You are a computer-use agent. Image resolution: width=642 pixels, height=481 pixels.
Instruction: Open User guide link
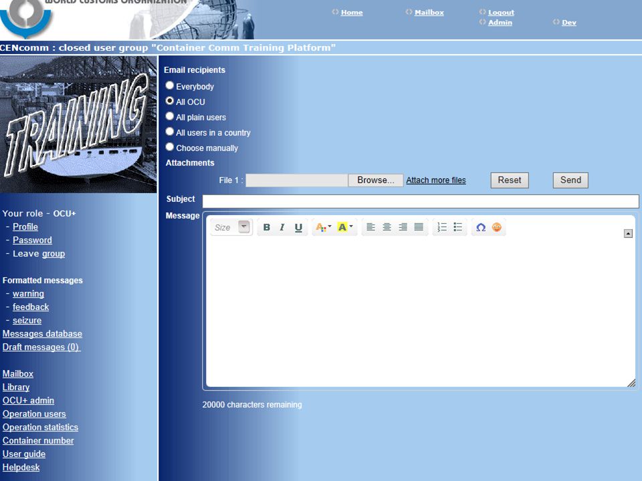click(x=24, y=454)
